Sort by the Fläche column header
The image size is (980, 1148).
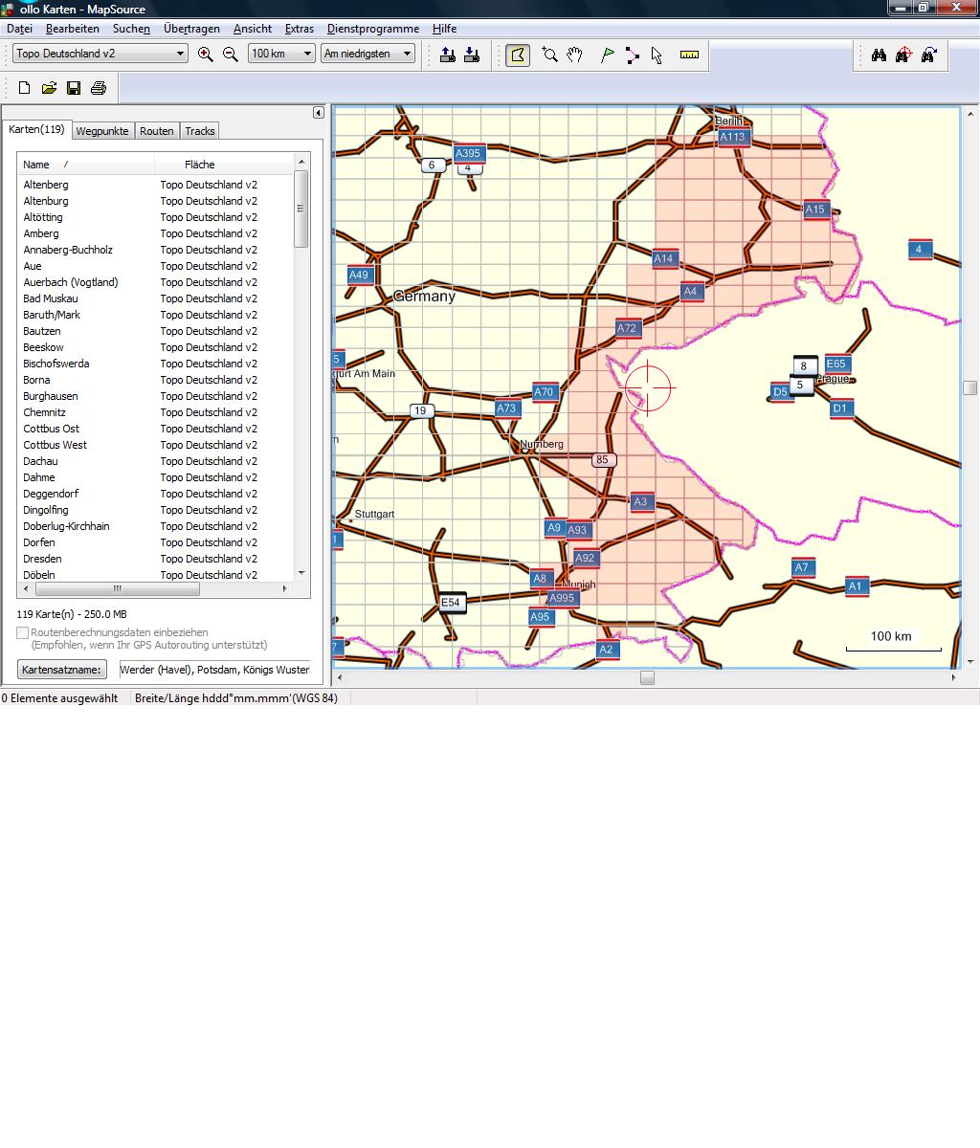coord(224,165)
